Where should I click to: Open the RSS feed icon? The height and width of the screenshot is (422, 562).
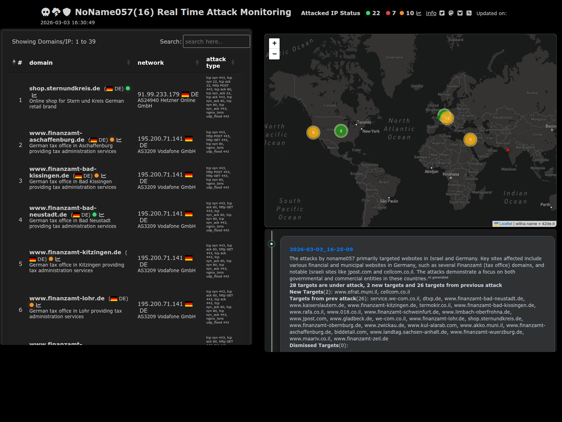pos(469,13)
